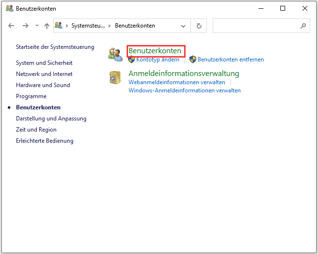Viewport: 318px width, 254px height.
Task: Open Windows-Anmeldeinformationen verwalten link
Action: click(x=184, y=90)
